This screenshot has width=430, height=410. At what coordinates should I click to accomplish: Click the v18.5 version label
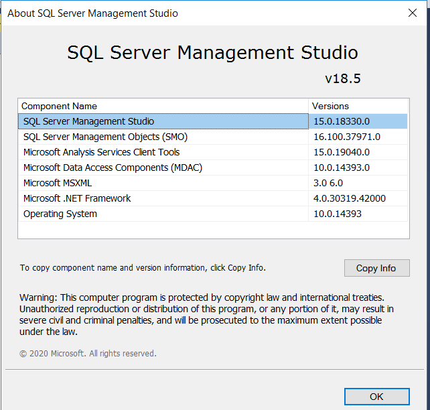point(342,78)
